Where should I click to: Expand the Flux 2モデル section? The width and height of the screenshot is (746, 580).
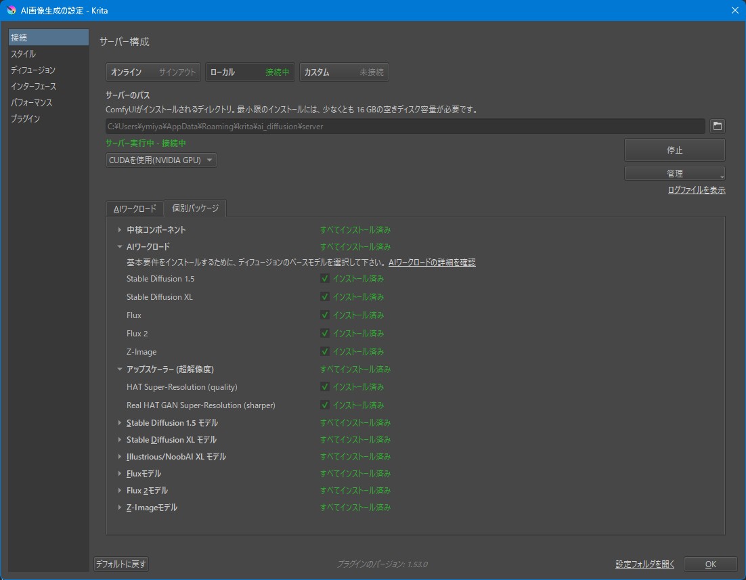tap(119, 490)
